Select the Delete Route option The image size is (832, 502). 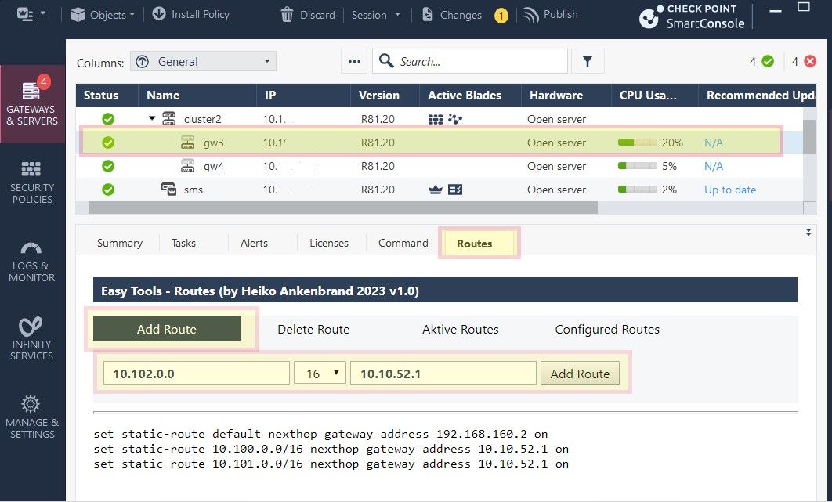click(313, 329)
